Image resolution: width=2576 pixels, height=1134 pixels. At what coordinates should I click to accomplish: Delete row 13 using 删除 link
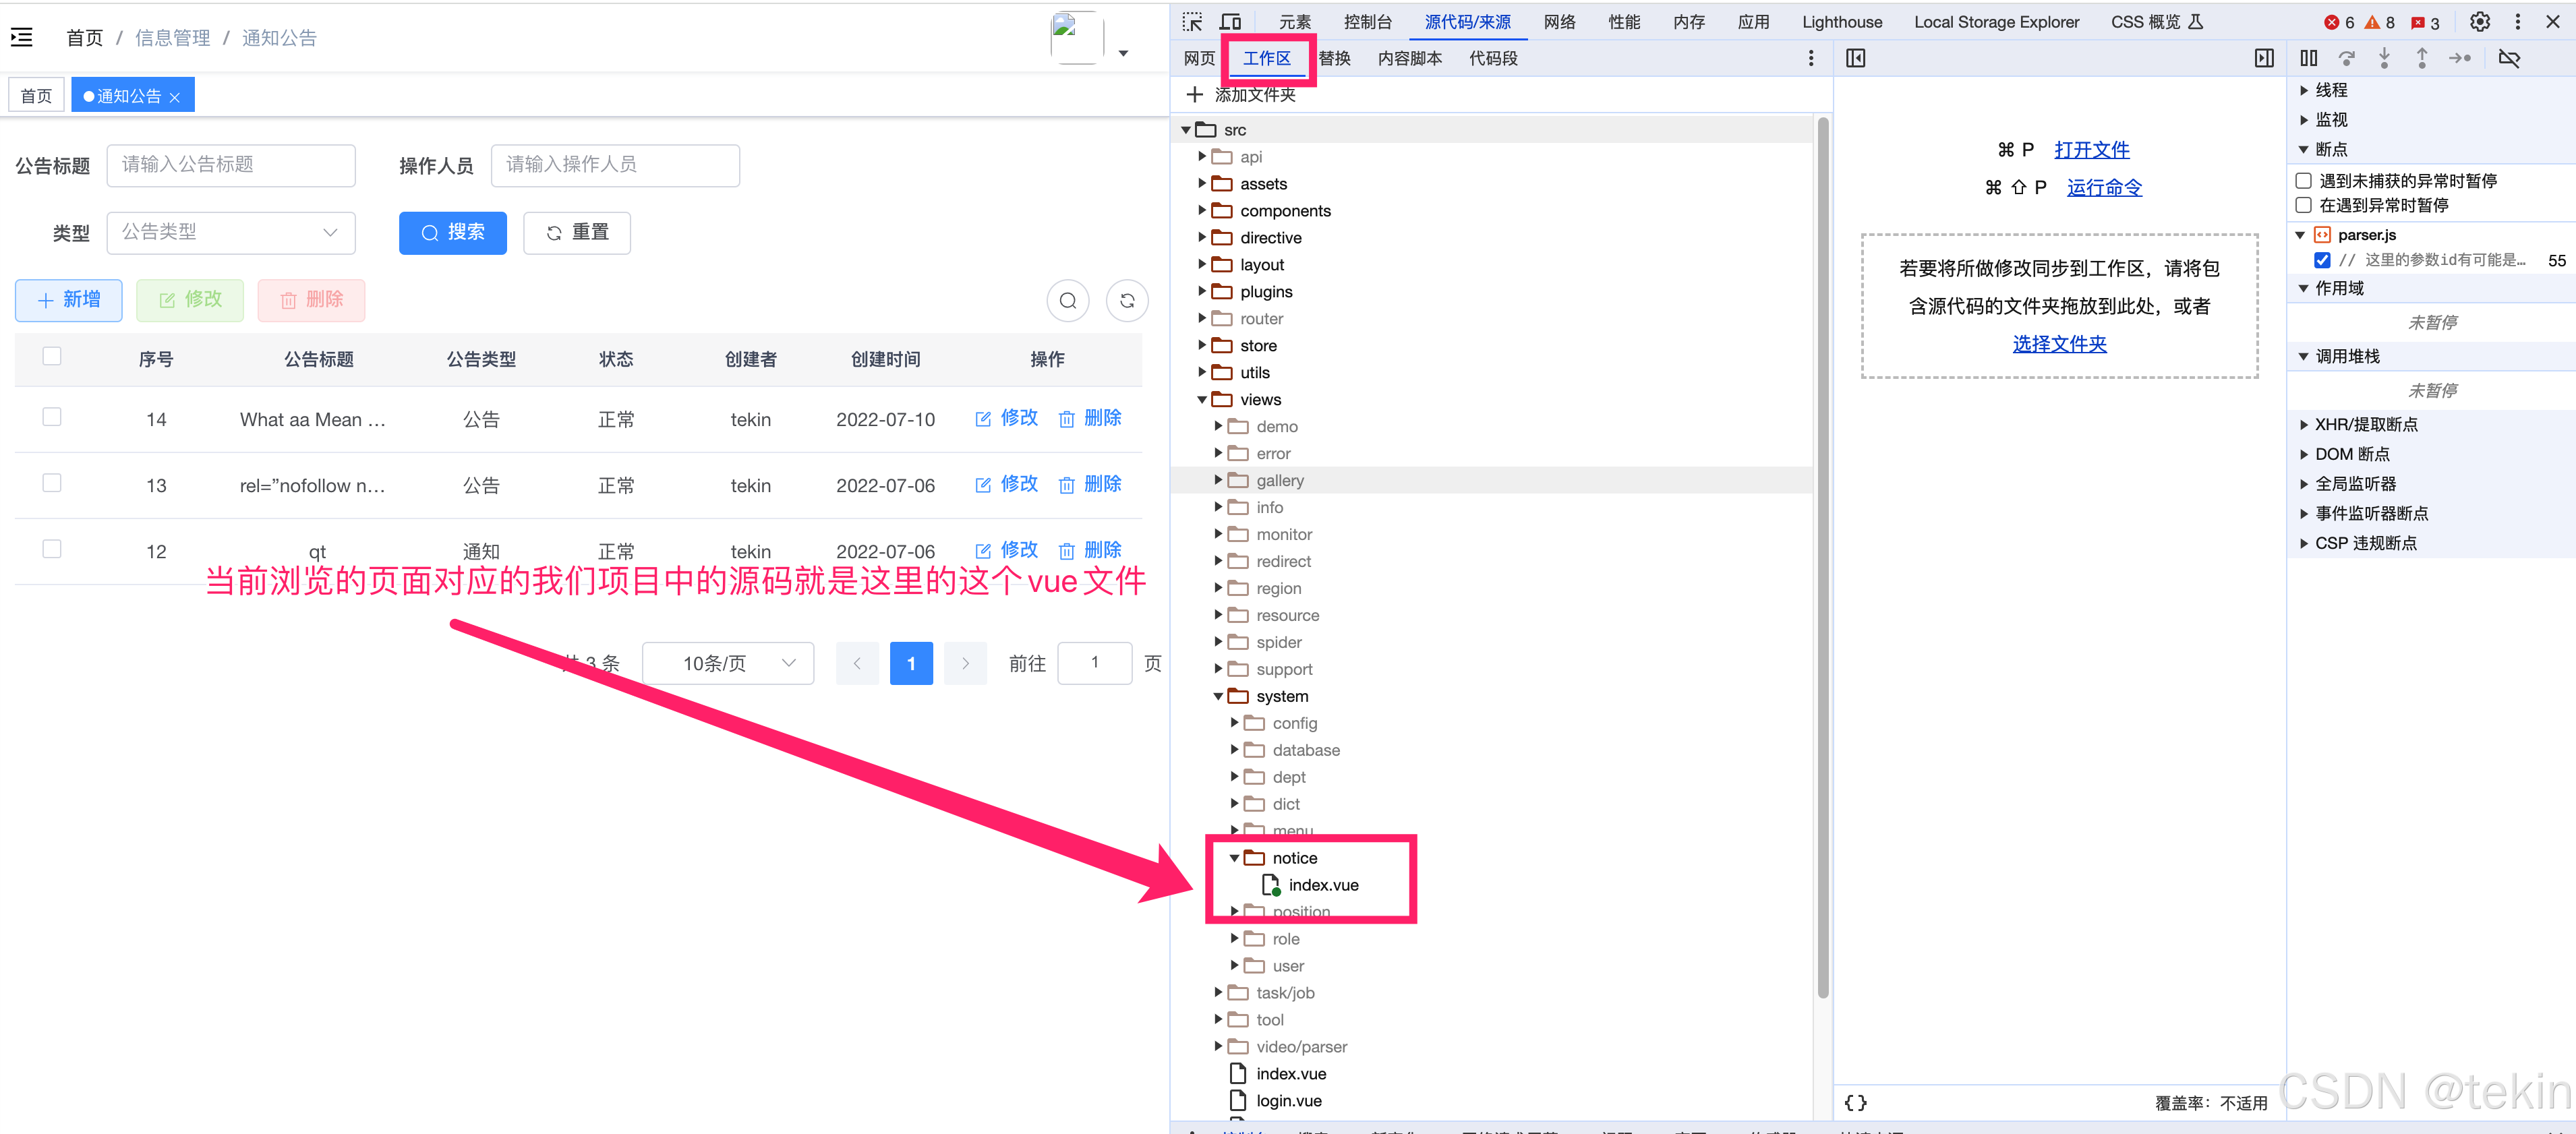point(1090,484)
